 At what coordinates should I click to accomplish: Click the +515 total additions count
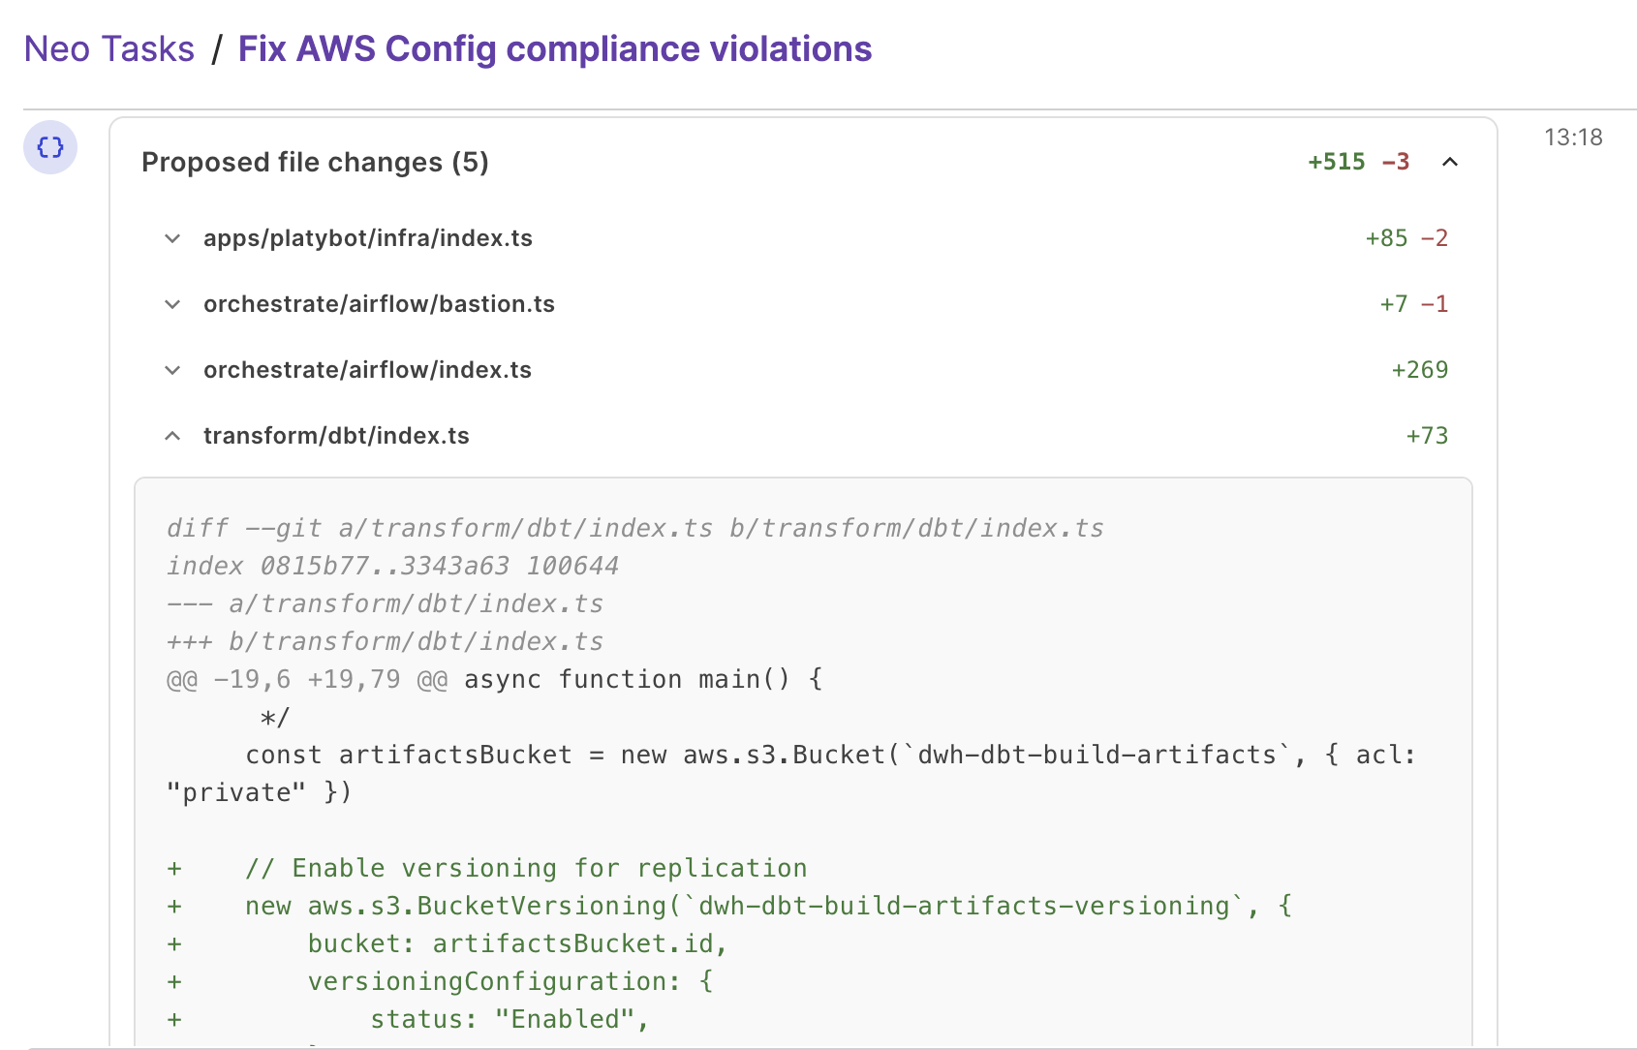1336,162
